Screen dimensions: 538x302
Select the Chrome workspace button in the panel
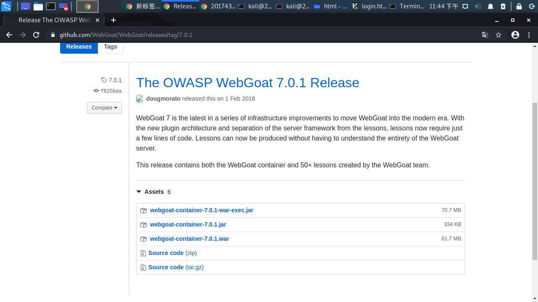pos(87,6)
